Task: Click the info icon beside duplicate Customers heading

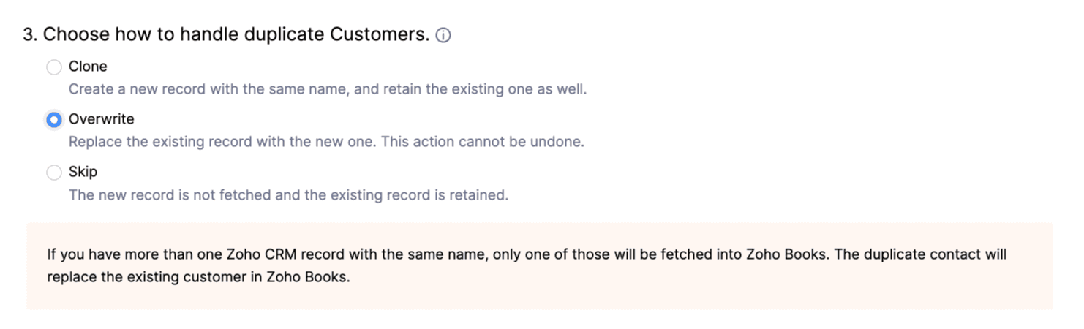Action: [443, 35]
